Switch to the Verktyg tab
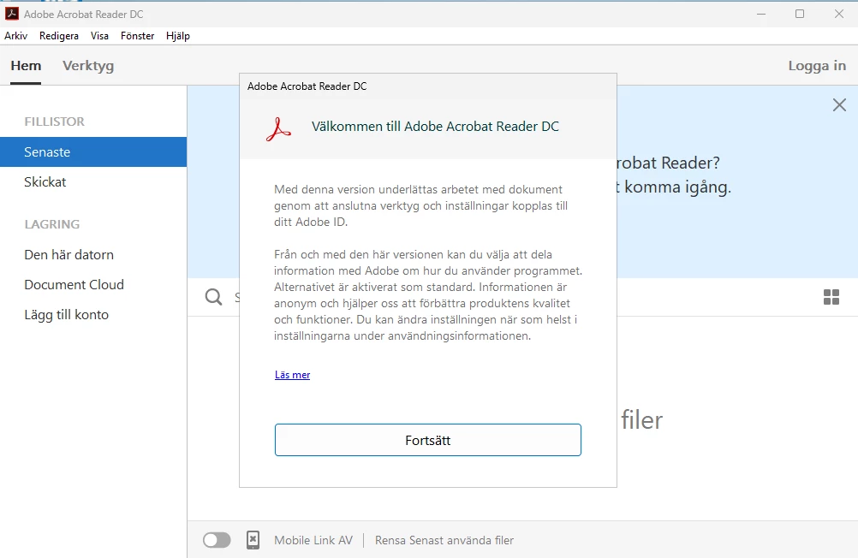The width and height of the screenshot is (858, 558). click(x=88, y=66)
